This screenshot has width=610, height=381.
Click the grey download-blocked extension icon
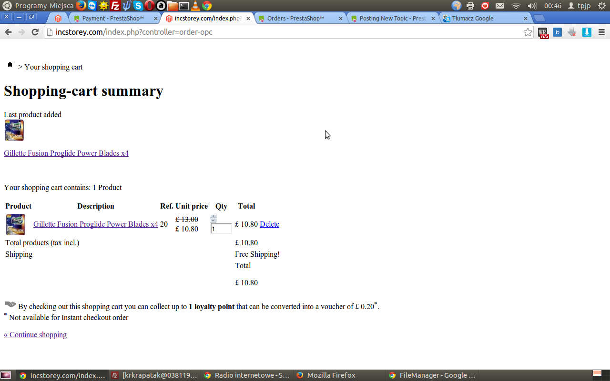(572, 32)
